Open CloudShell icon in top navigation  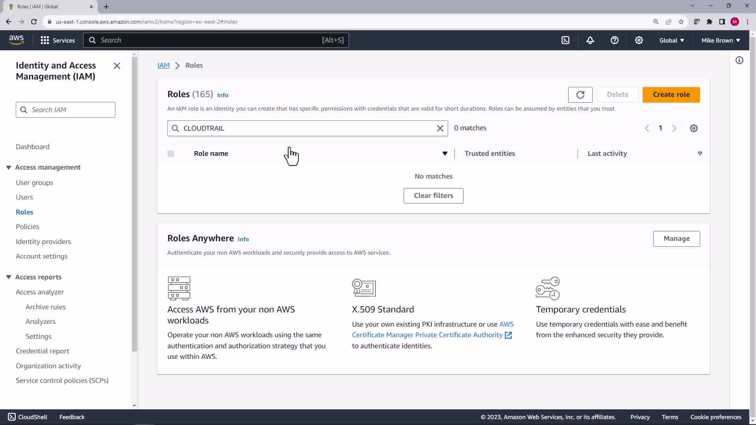click(565, 40)
